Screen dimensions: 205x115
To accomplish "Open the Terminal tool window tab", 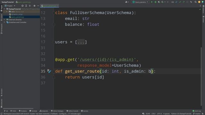I will [x=33, y=111].
